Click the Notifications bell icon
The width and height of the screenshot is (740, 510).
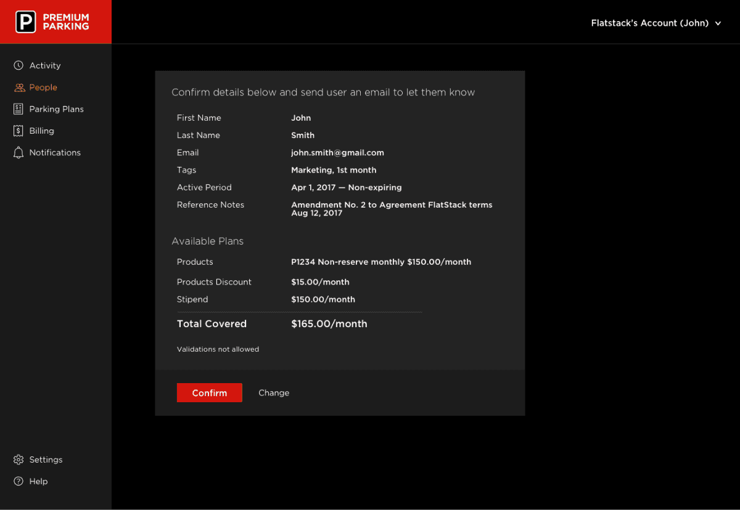[x=18, y=152]
